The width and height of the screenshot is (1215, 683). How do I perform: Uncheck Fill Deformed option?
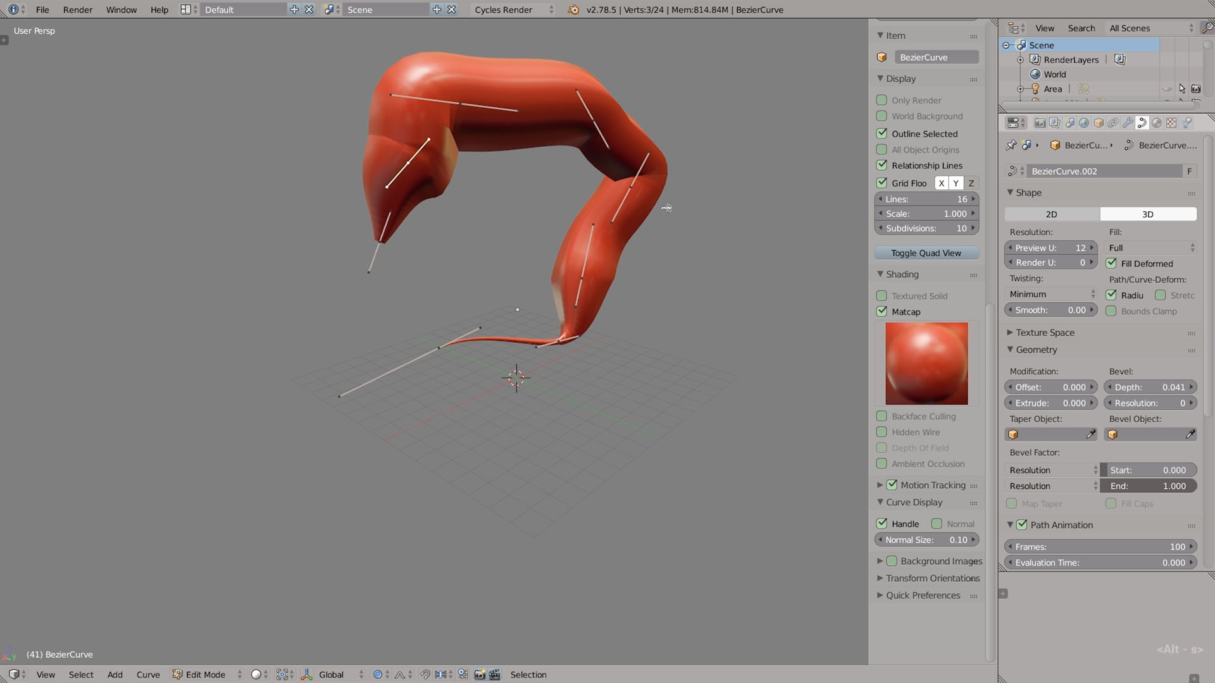click(1111, 263)
